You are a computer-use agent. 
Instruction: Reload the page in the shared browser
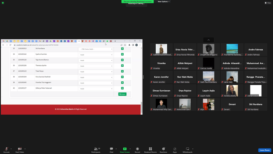click(10, 45)
